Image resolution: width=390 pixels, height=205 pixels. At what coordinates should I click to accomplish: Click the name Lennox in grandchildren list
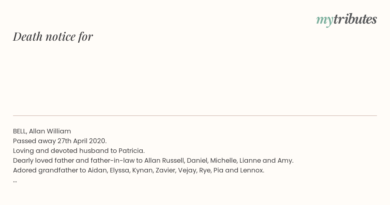251,170
